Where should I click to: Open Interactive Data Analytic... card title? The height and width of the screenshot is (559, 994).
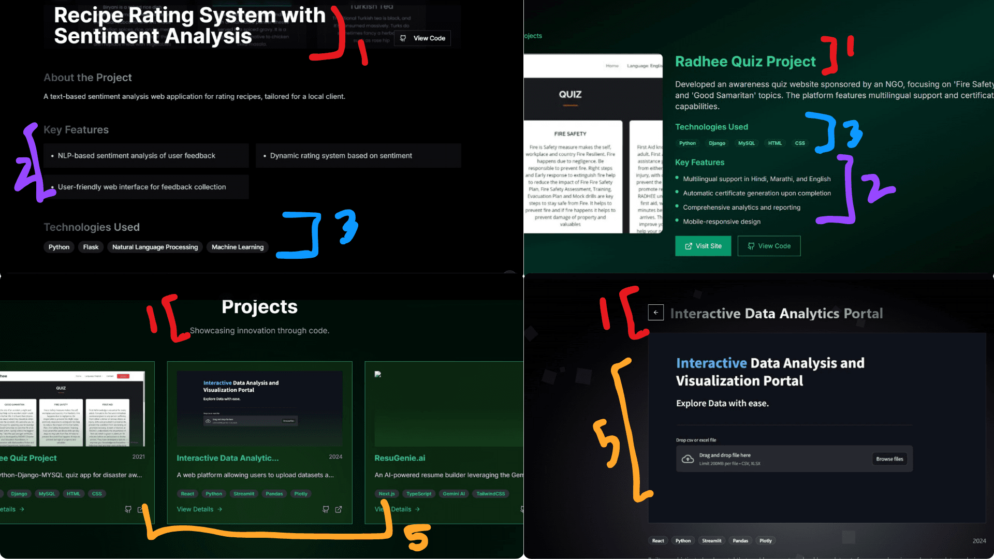227,458
